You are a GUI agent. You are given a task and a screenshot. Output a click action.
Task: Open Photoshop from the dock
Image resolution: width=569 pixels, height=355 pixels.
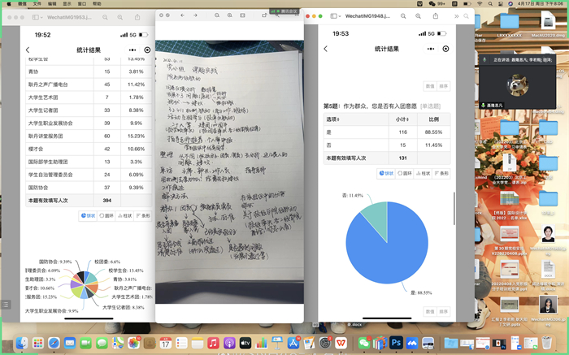coord(396,343)
